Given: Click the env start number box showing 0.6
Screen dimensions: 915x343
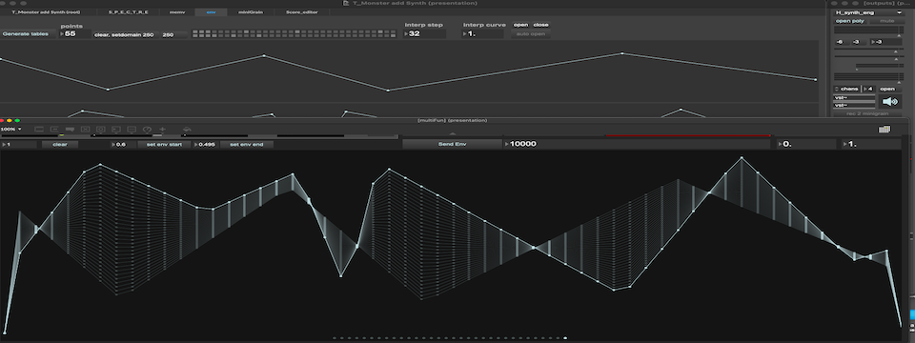Looking at the screenshot, I should (x=123, y=144).
